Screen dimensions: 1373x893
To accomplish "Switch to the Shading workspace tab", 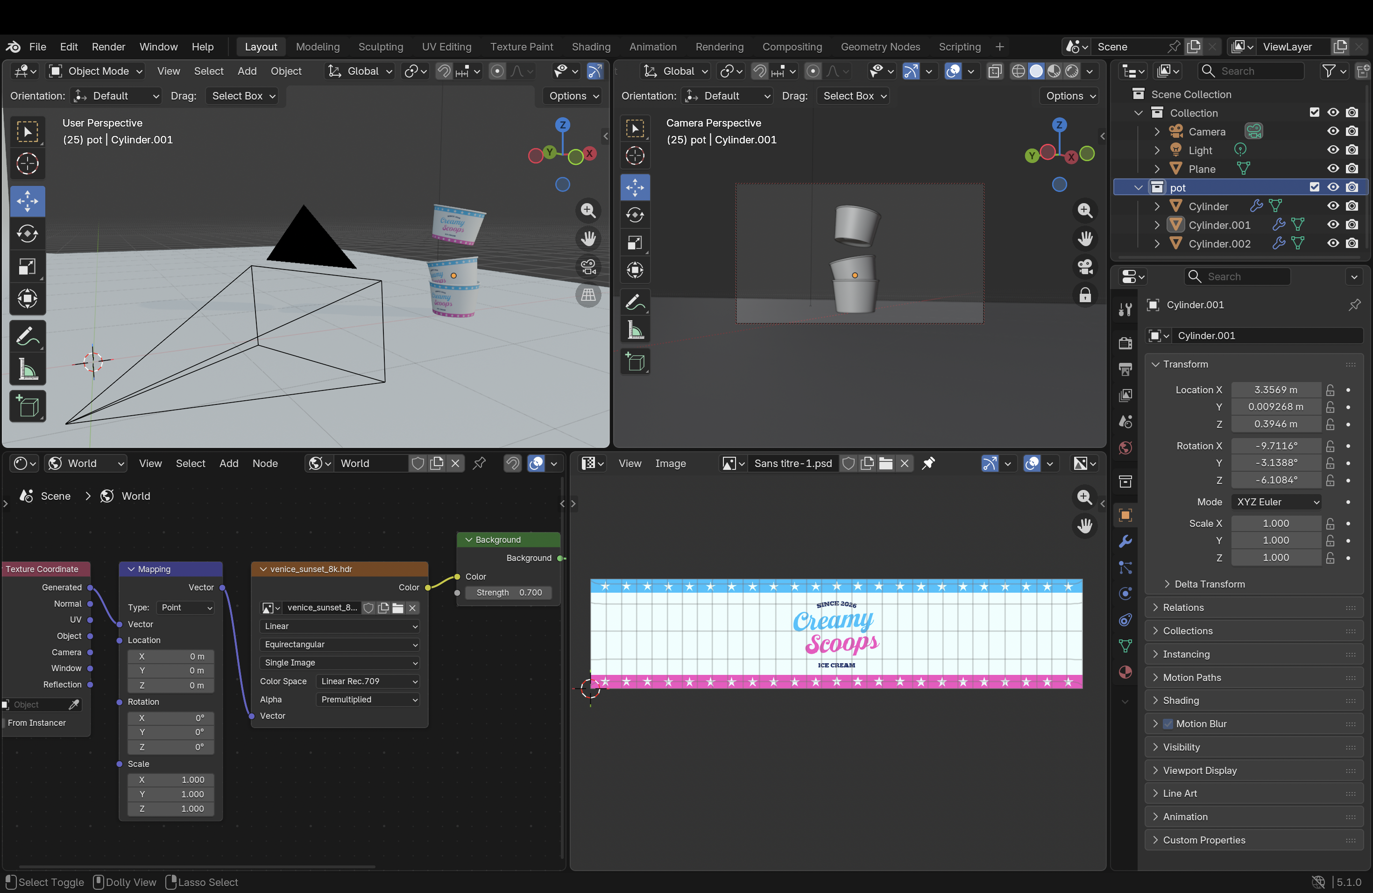I will click(x=591, y=47).
